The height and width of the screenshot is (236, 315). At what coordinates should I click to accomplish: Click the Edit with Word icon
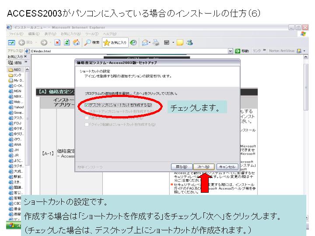(x=167, y=42)
